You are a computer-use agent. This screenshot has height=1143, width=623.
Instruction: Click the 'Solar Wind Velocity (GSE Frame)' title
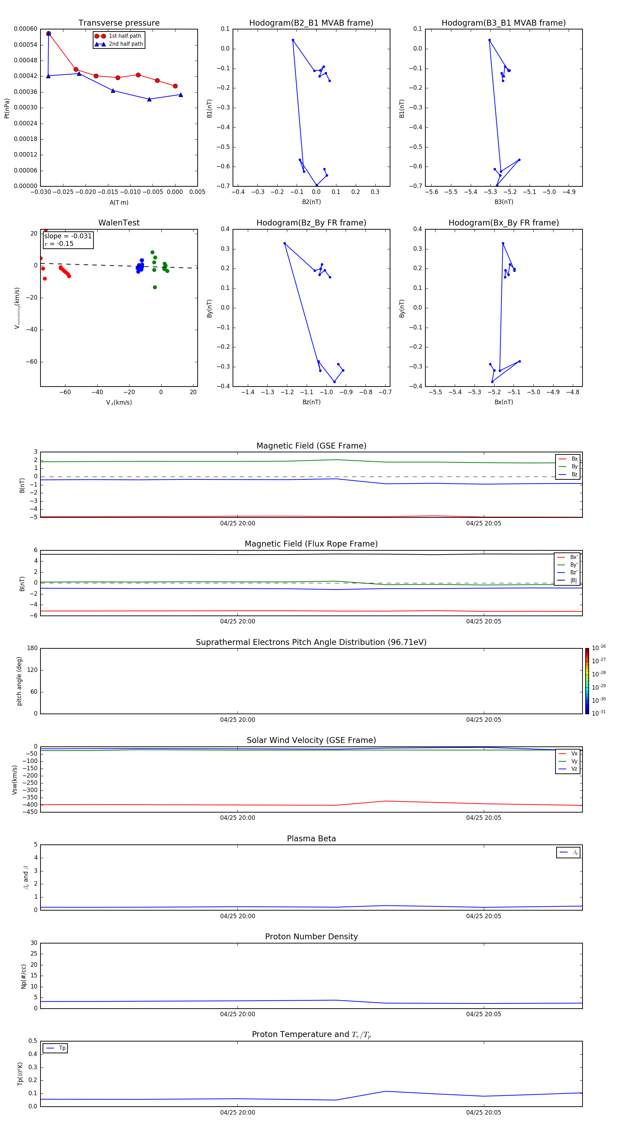pos(311,741)
